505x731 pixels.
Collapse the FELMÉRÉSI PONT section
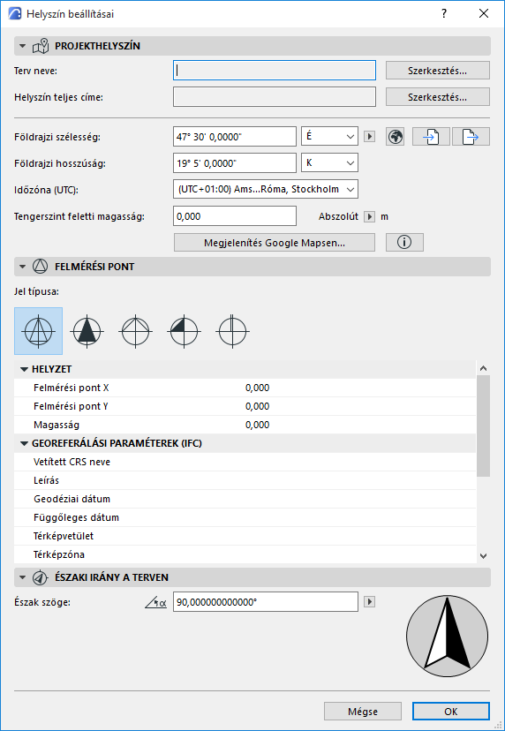pyautogui.click(x=22, y=267)
